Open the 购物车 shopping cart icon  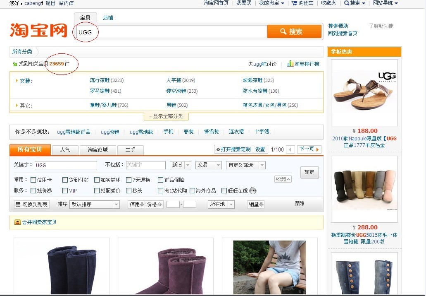pos(295,3)
